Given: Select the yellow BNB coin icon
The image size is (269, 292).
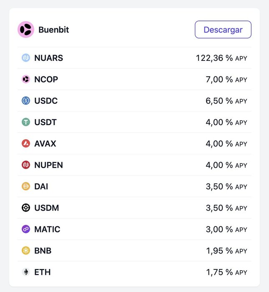Looking at the screenshot, I should pos(26,250).
